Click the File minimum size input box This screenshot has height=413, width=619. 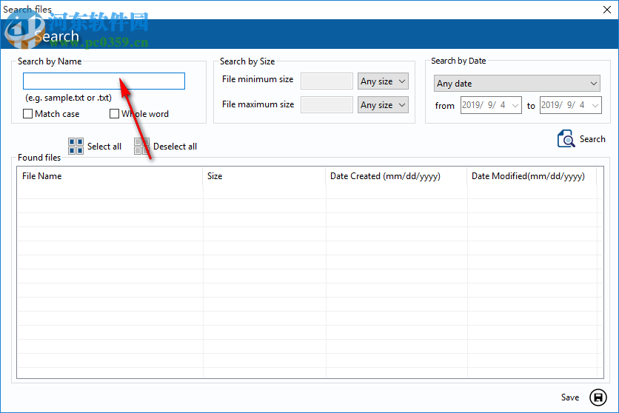pos(327,81)
